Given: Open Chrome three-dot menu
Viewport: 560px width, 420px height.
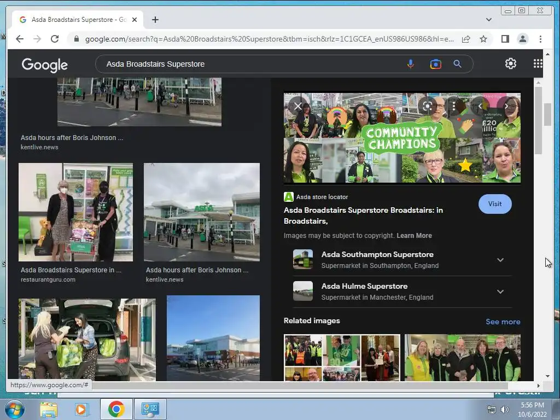Looking at the screenshot, I should tap(540, 39).
